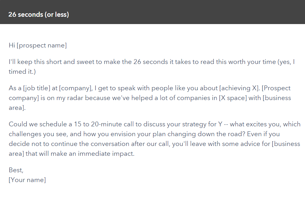Click the "timed it.)" text line

point(22,72)
